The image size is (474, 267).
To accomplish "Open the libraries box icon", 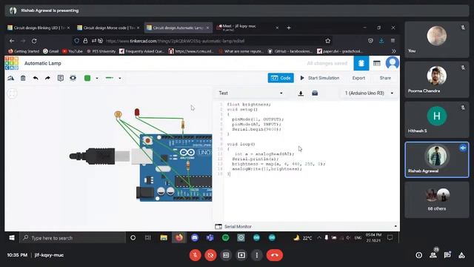I will click(x=315, y=93).
